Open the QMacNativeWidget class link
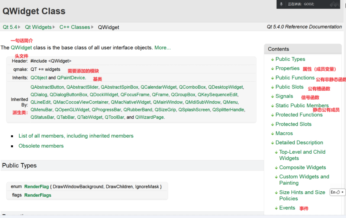Screen dimensions: 346x218 point(131,102)
